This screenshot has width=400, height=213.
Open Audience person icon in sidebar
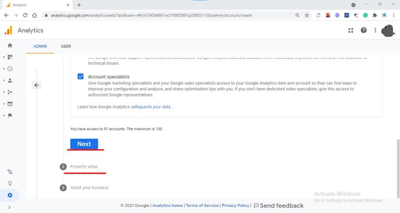click(10, 80)
